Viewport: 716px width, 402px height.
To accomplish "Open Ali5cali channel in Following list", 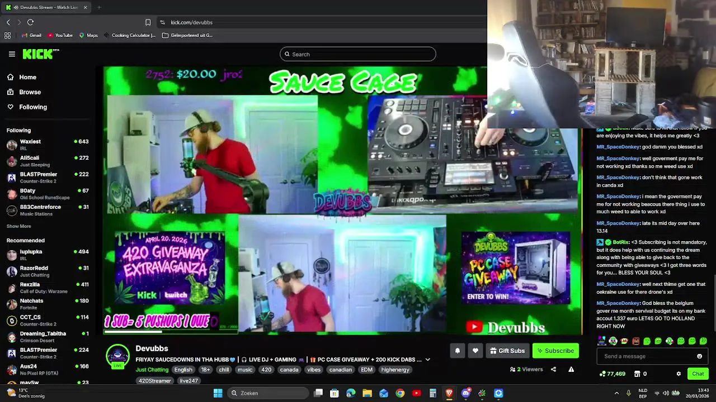I will [48, 161].
